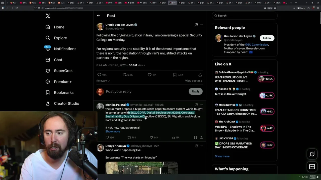Click Sign in in the browser toolbar
Image resolution: width=321 pixels, height=180 pixels.
[301, 8]
